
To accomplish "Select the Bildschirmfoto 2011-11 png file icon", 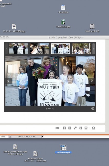I will click(x=35, y=154).
